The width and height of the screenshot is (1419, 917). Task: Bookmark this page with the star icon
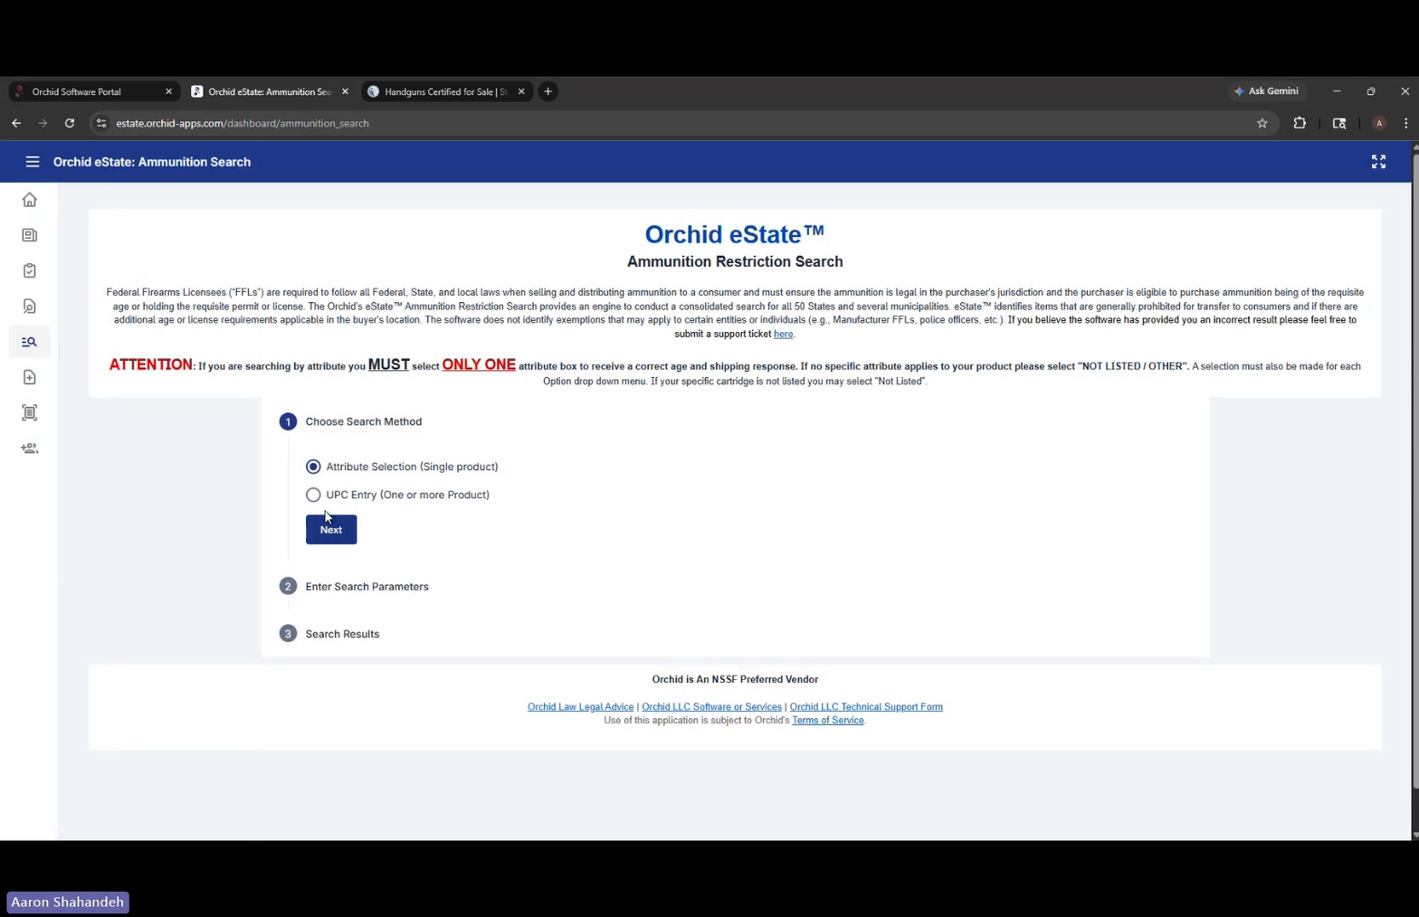1262,123
